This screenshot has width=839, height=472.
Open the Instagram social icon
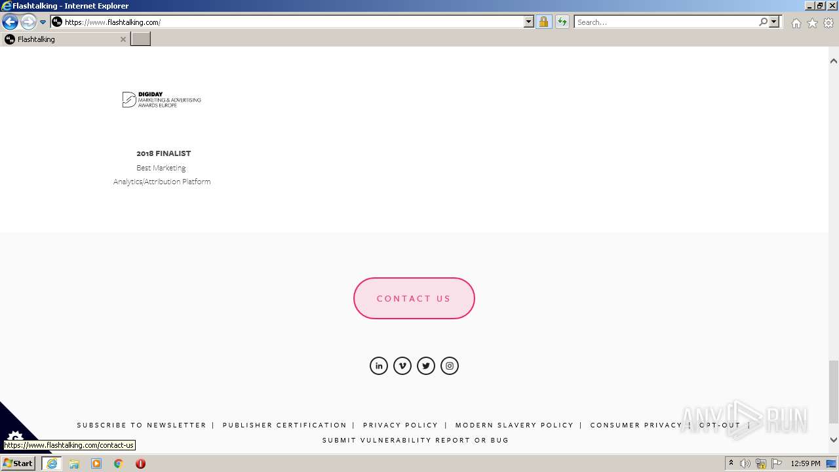click(450, 366)
